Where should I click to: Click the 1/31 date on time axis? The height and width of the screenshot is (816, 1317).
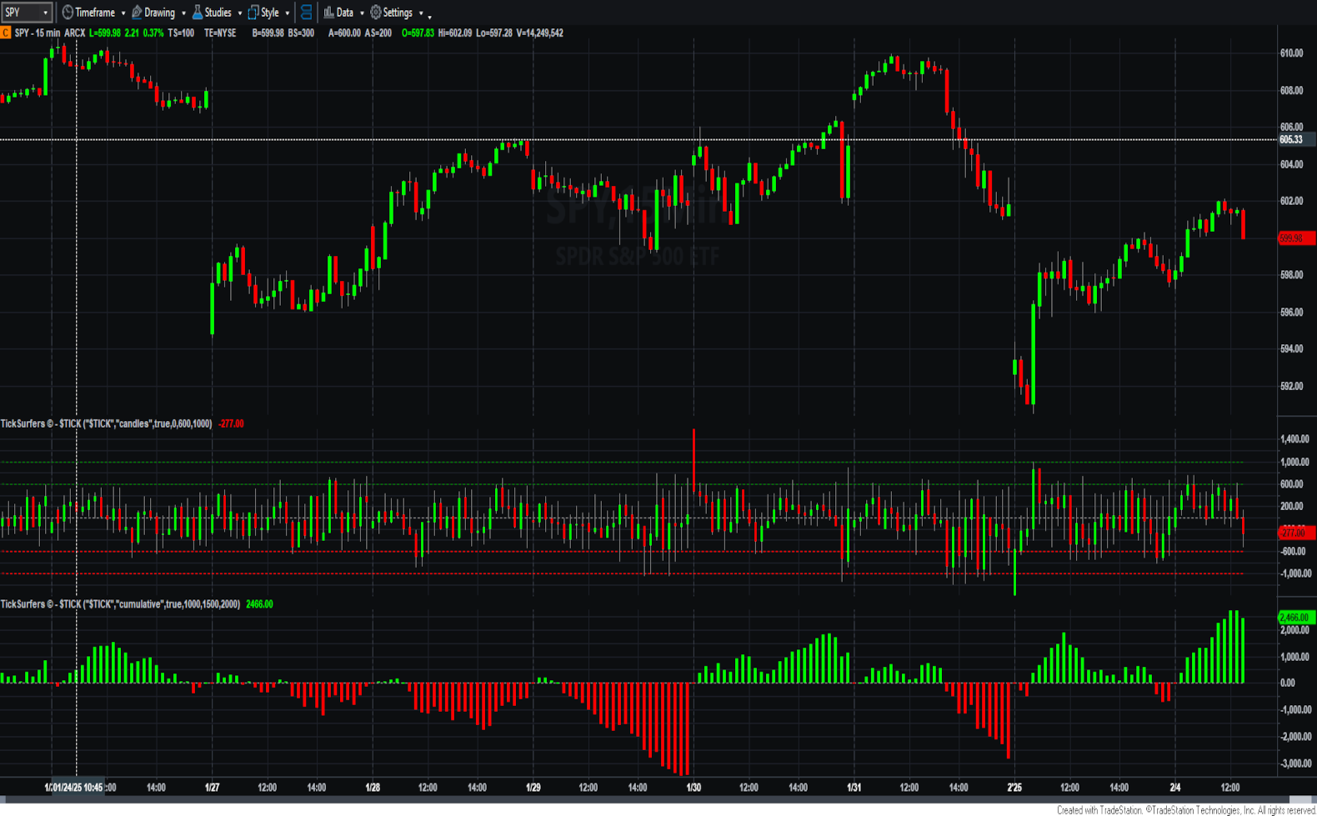(854, 788)
